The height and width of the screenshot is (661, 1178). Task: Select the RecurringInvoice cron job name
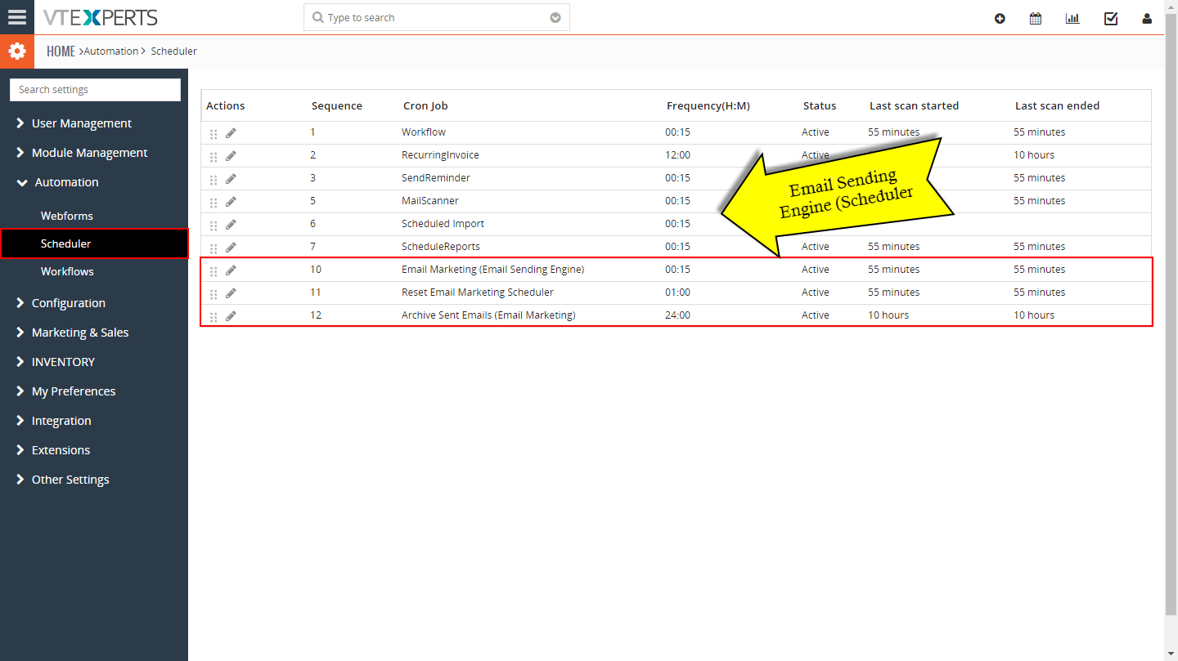[x=440, y=155]
